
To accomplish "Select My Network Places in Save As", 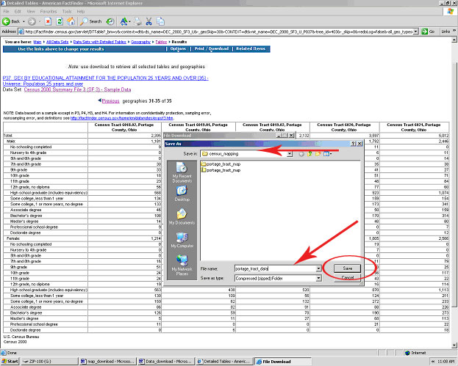I will (182, 265).
